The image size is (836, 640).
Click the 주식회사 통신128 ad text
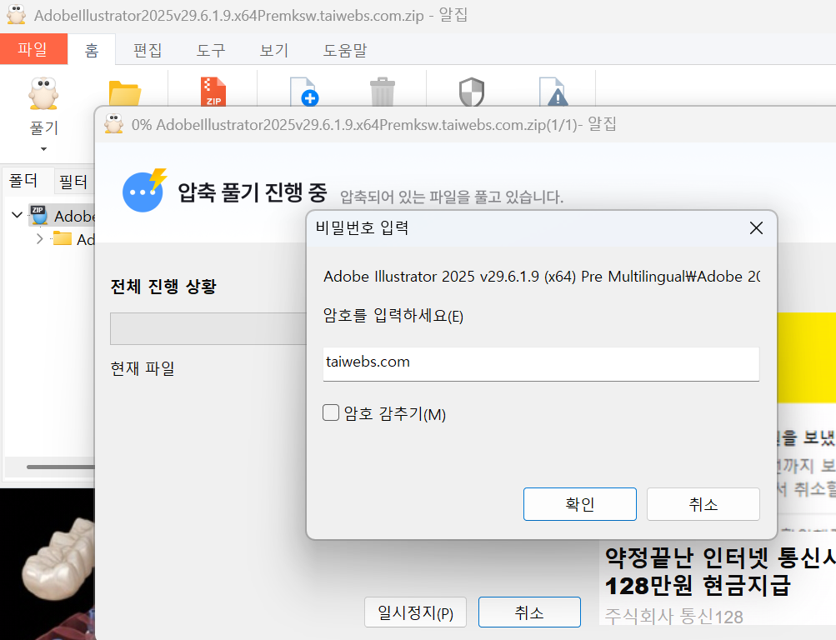674,617
